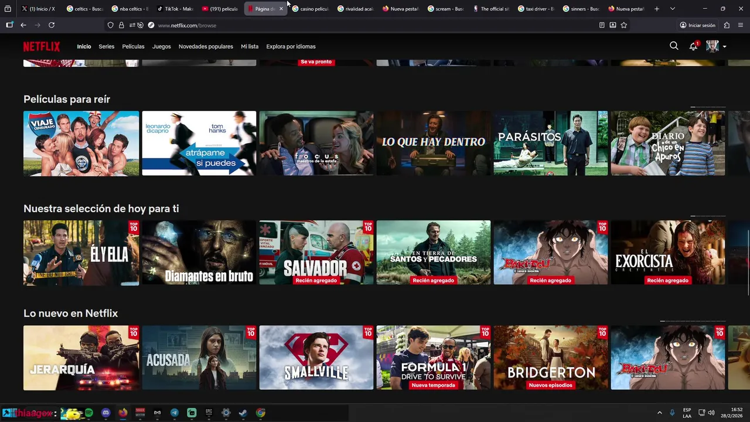Click the site padlock icon

[x=121, y=25]
